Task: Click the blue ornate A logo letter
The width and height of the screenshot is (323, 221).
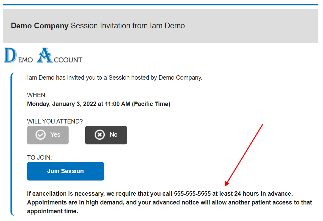Action: [45, 56]
